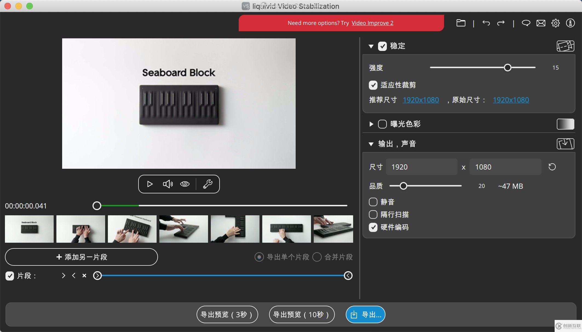Screen dimensions: 582x332
Task: Click the 00:00:00.041 timecode
Action: click(x=26, y=206)
